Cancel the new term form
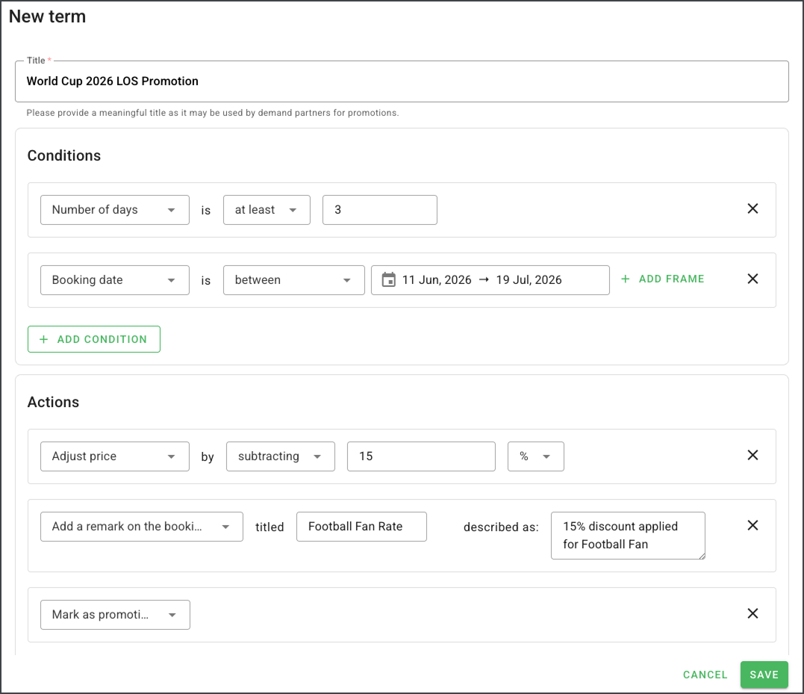Viewport: 804px width, 694px height. click(705, 675)
